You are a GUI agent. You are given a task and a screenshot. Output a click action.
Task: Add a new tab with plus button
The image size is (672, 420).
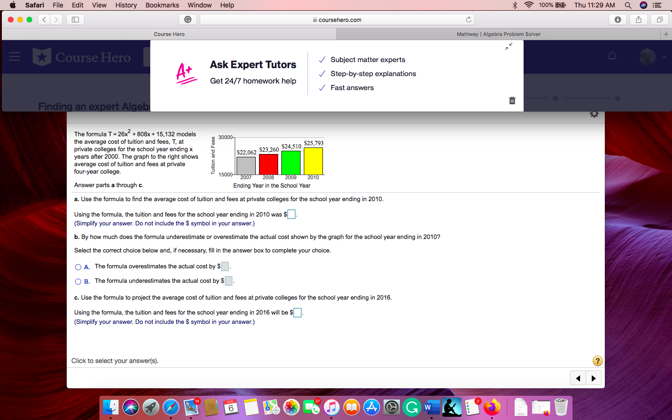(666, 34)
